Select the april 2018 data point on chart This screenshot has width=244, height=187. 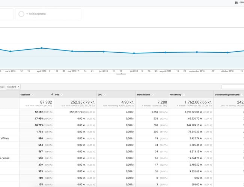click(x=41, y=48)
